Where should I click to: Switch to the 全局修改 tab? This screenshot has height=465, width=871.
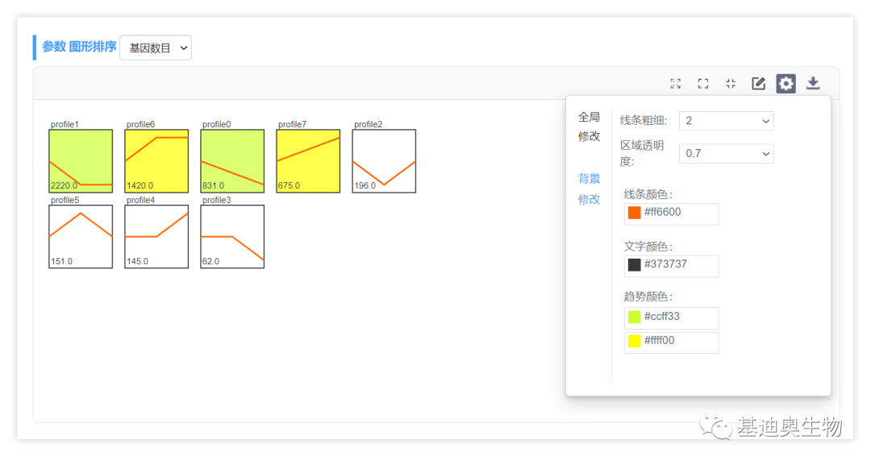click(589, 127)
